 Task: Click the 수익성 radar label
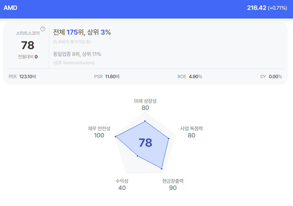point(122,181)
